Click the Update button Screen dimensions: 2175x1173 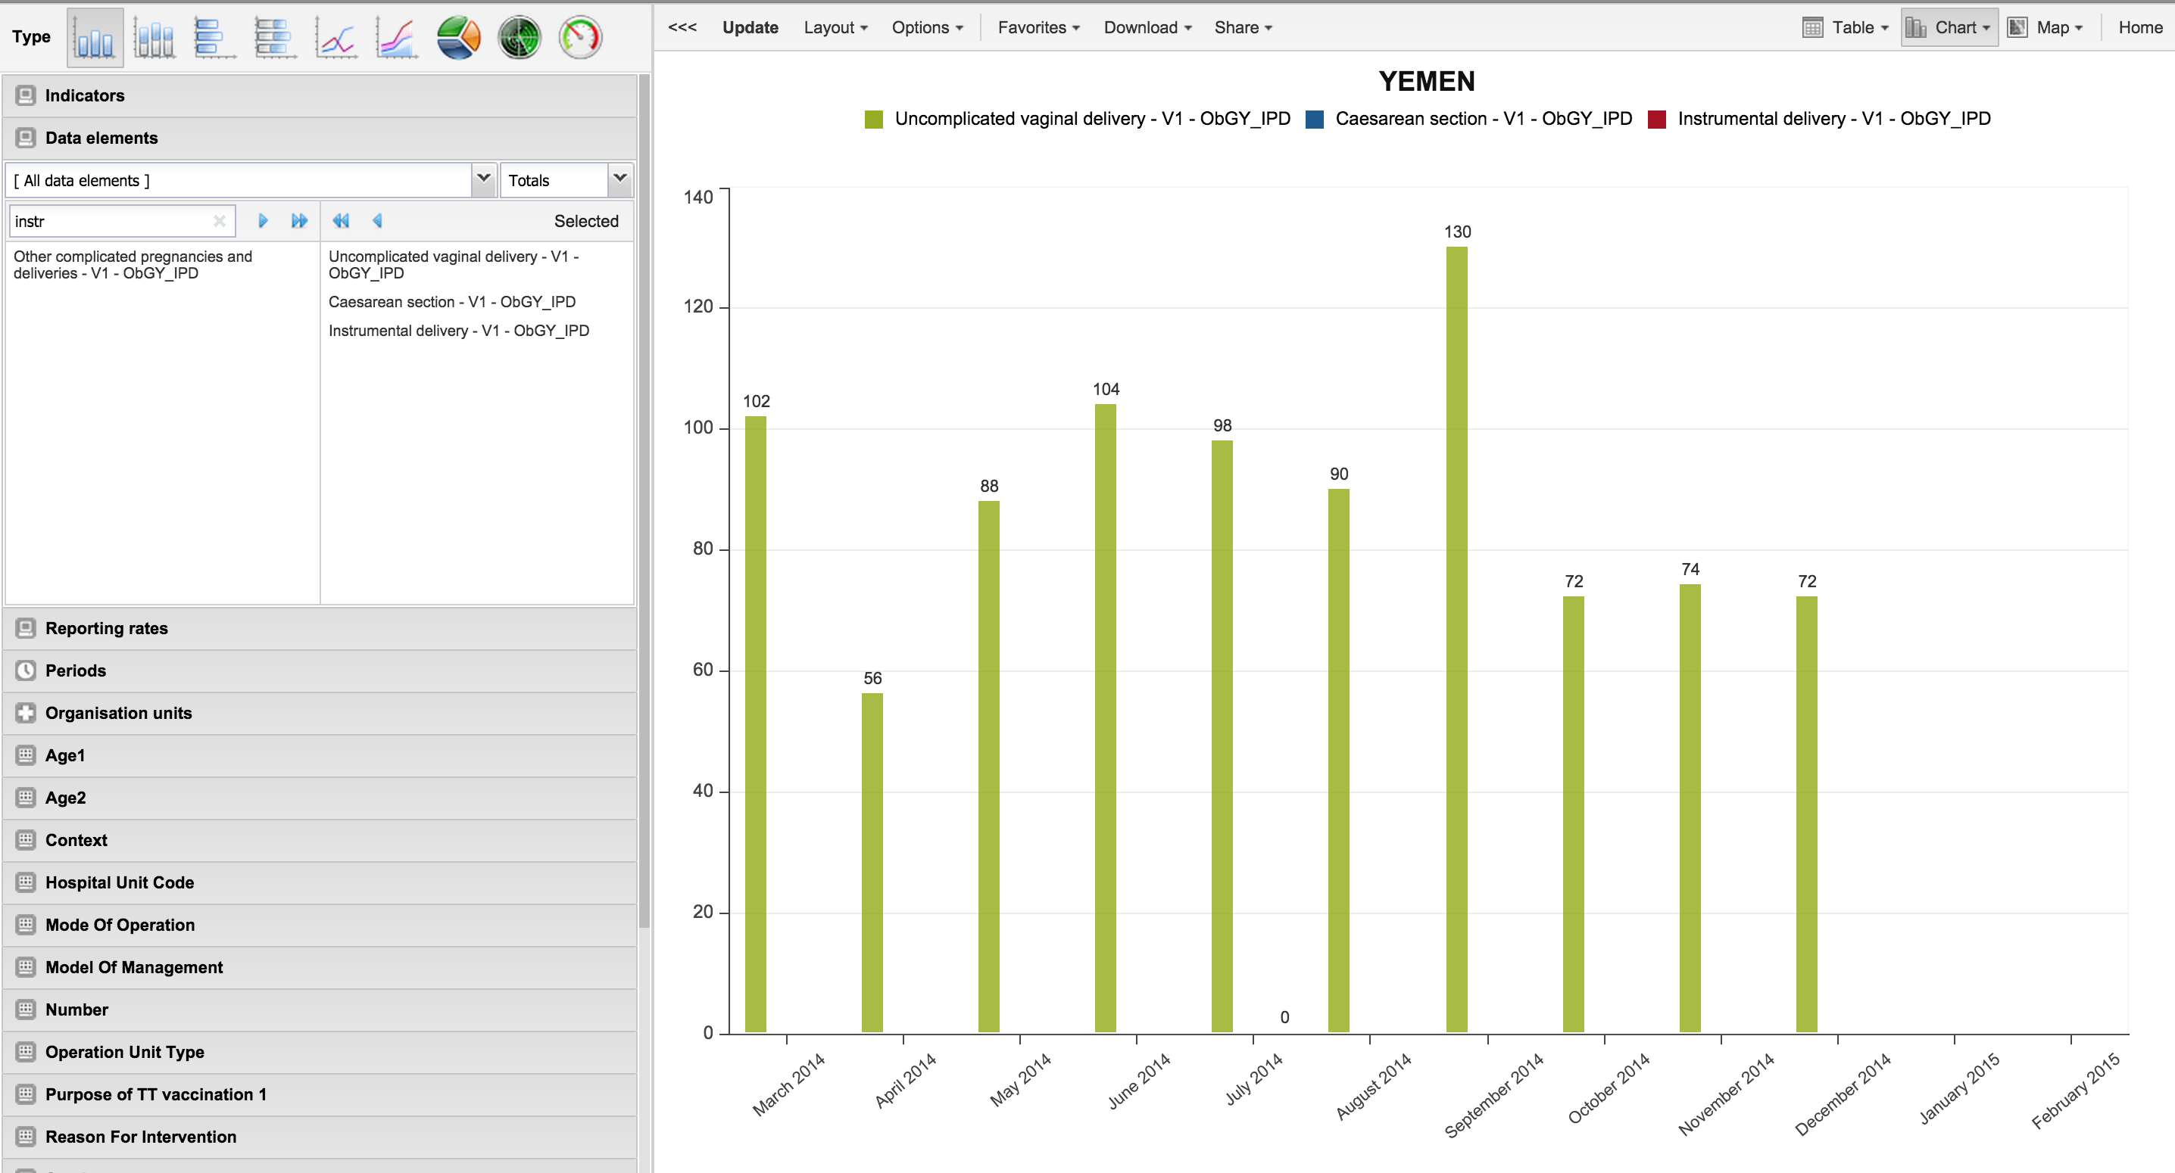pyautogui.click(x=750, y=28)
